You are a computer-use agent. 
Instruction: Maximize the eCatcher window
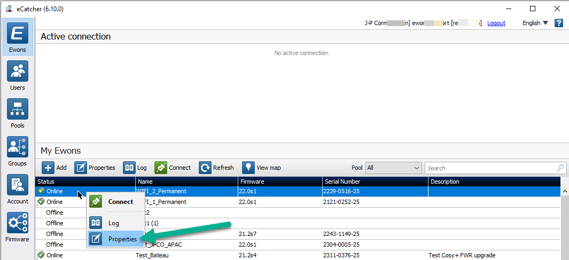[x=532, y=9]
